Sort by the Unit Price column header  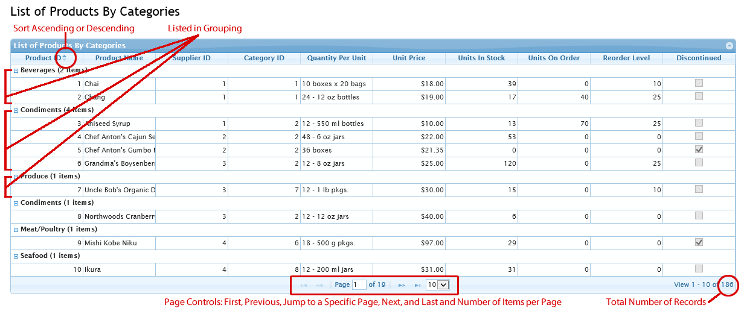pyautogui.click(x=409, y=58)
